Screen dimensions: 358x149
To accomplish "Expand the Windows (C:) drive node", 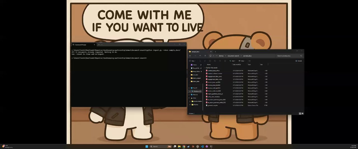I will pos(190,91).
